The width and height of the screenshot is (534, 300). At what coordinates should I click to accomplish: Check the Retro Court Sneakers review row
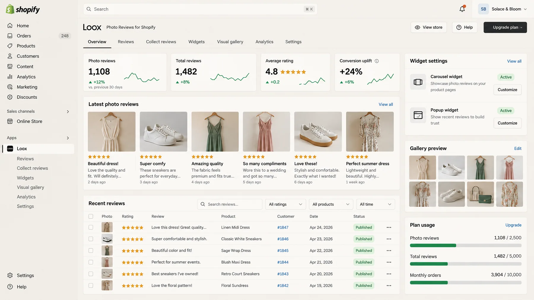(x=91, y=274)
